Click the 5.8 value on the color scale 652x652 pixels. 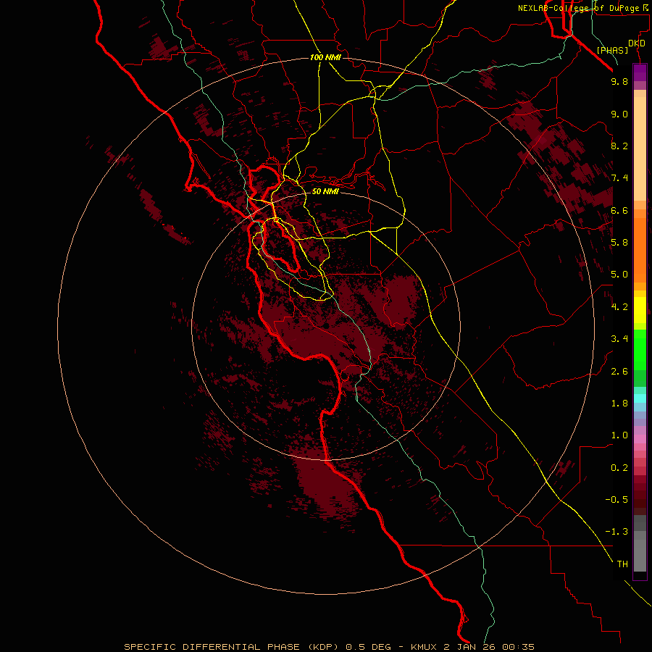coord(619,243)
